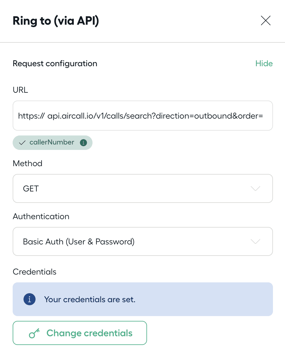Click the Request configuration heading
This screenshot has height=354, width=285.
(x=55, y=64)
